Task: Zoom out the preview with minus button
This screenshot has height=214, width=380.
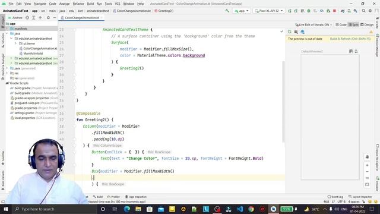Action: pyautogui.click(x=367, y=172)
